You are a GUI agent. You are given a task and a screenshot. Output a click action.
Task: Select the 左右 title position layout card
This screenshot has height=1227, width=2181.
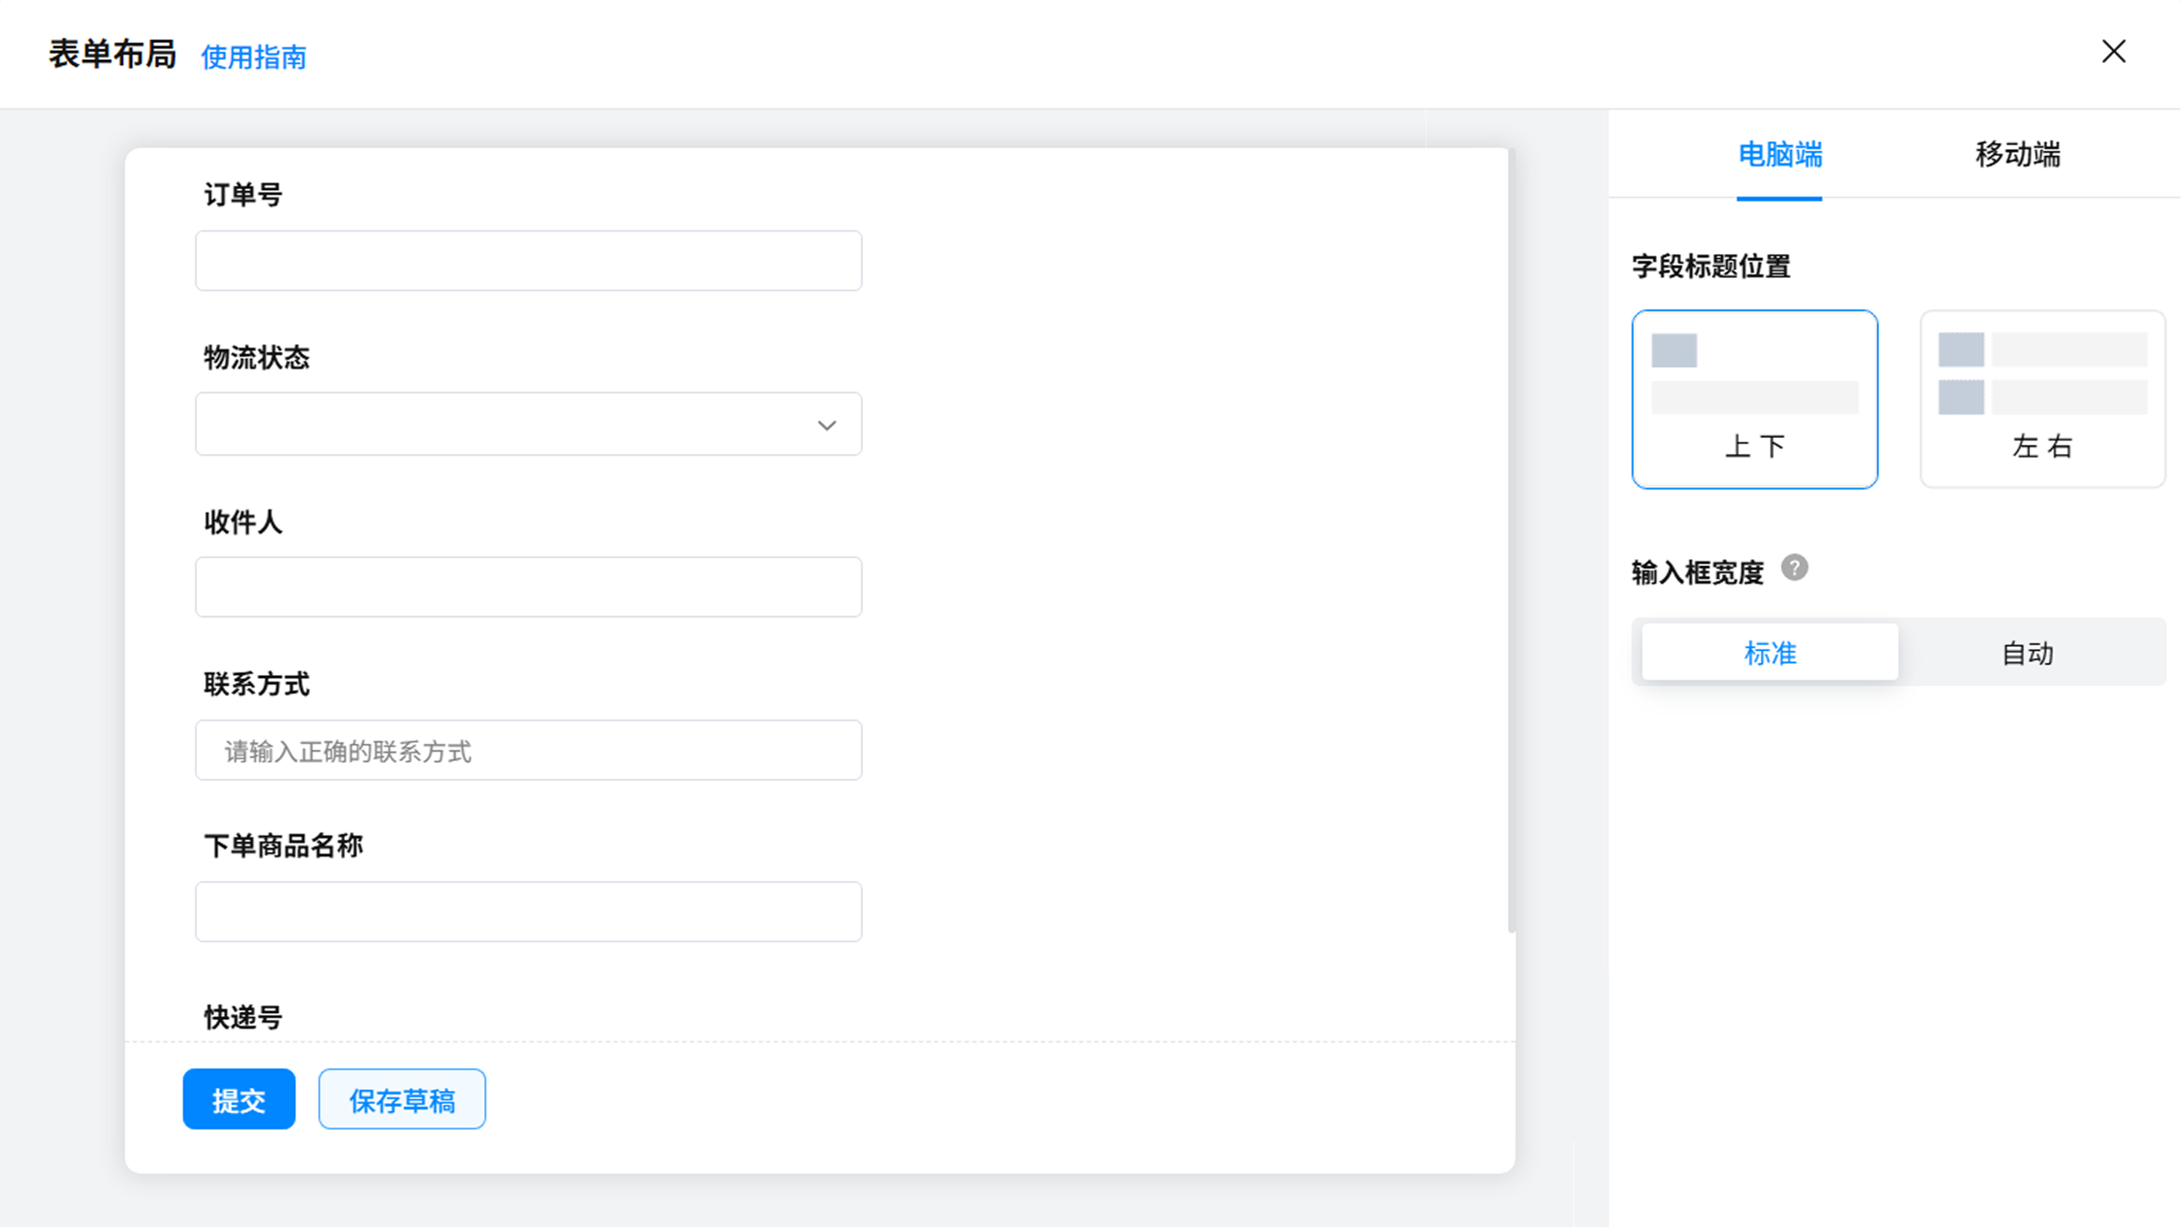click(2042, 399)
